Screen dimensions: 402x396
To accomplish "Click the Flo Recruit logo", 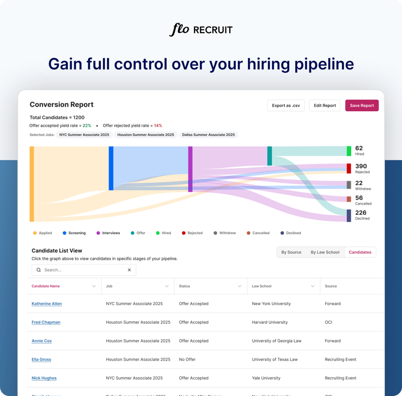I will pos(200,30).
